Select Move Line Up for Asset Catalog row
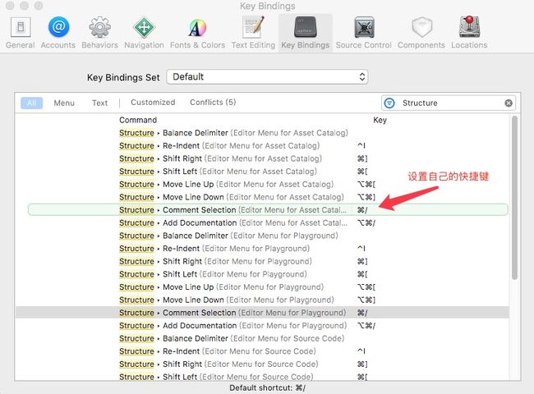Viewport: 534px width, 394px height. [x=262, y=185]
